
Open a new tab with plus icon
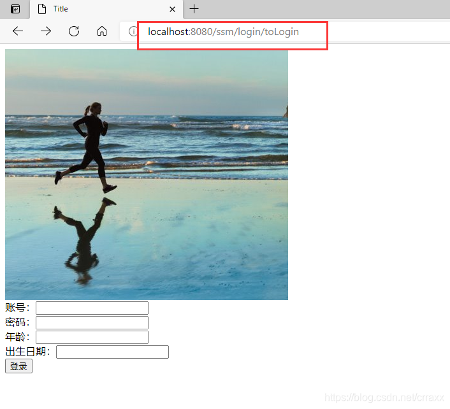[194, 9]
